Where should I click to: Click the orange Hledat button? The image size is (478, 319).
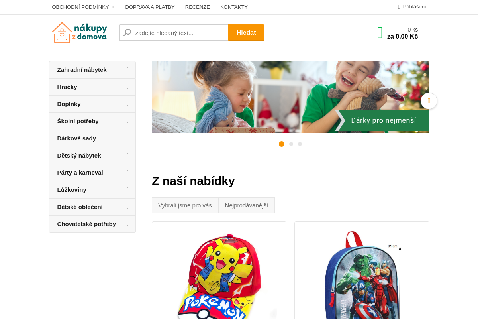[246, 33]
